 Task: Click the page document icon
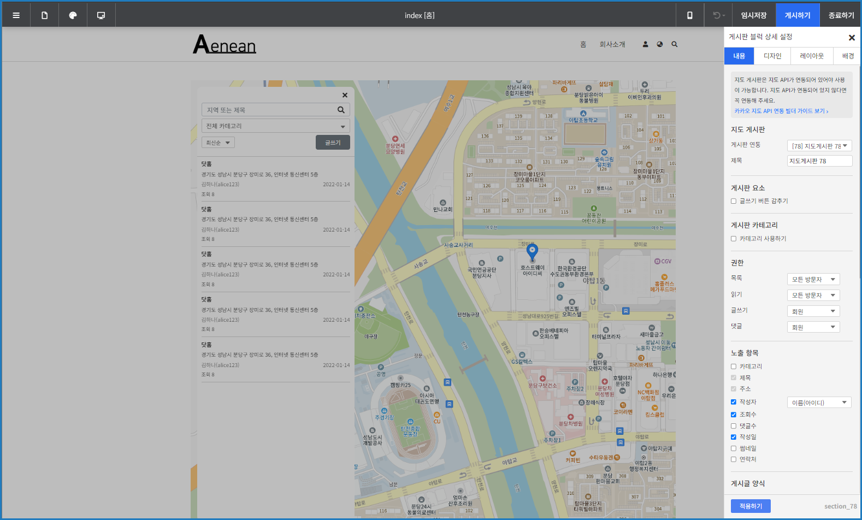[45, 15]
